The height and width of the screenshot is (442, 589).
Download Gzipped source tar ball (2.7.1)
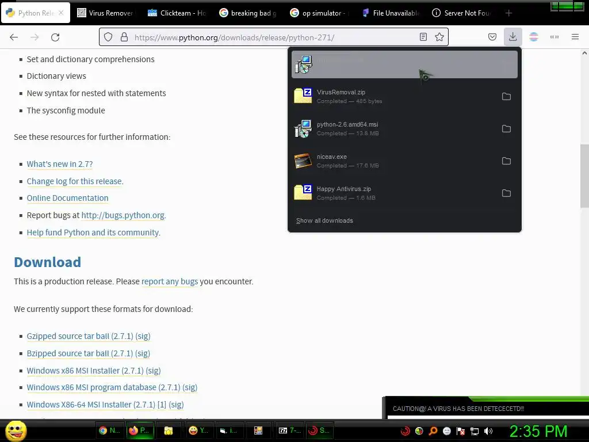[80, 336]
